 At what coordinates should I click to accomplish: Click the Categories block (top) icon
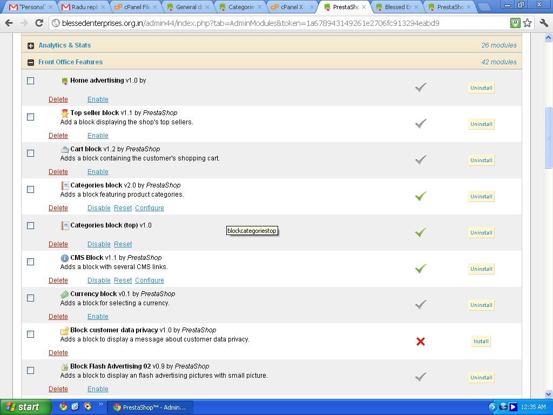click(65, 225)
